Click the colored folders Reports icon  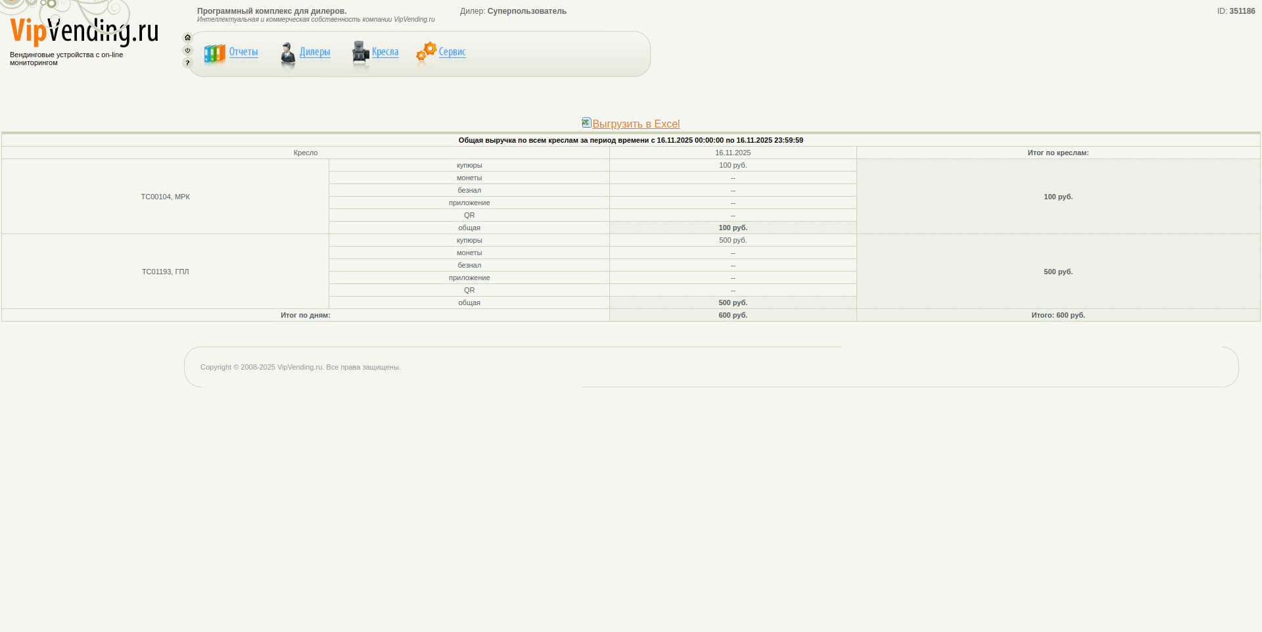click(214, 54)
